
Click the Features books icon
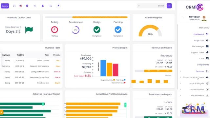pyautogui.click(x=207, y=71)
